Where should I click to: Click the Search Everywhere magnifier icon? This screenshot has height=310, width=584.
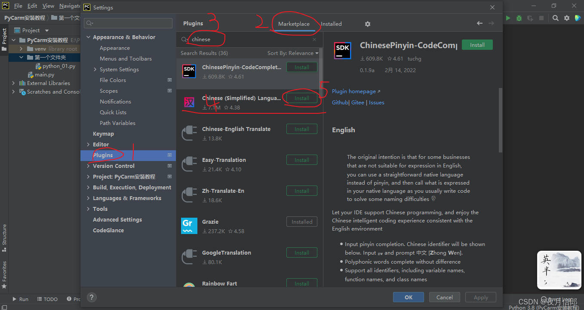pyautogui.click(x=556, y=18)
